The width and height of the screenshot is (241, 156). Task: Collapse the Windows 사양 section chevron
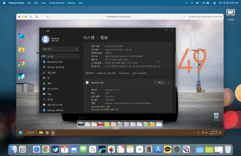pyautogui.click(x=169, y=83)
